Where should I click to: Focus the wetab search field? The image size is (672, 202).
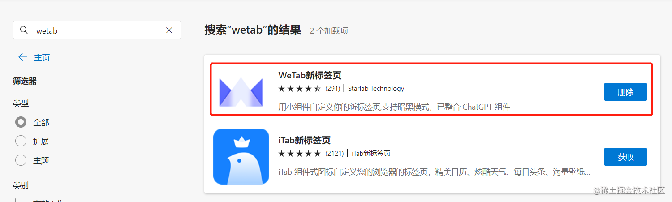tap(97, 30)
